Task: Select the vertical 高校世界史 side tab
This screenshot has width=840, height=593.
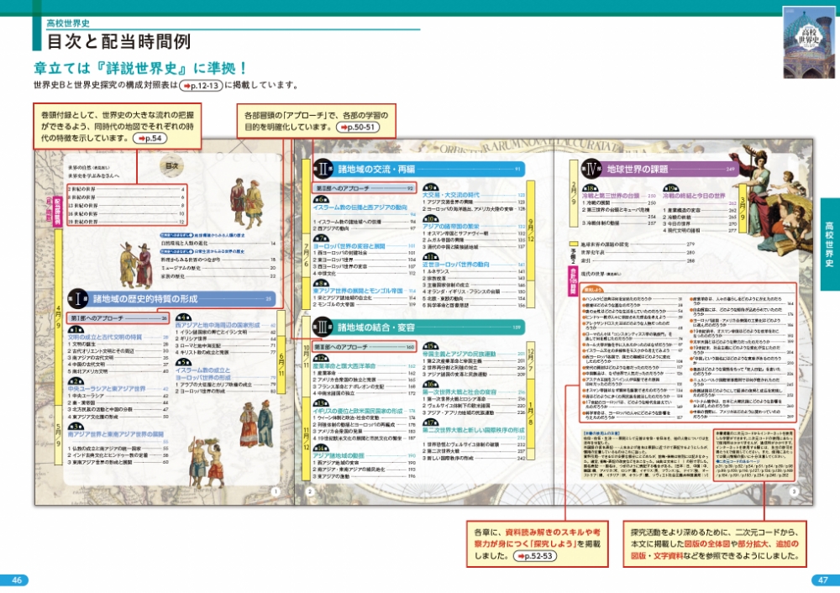Action: [x=830, y=244]
